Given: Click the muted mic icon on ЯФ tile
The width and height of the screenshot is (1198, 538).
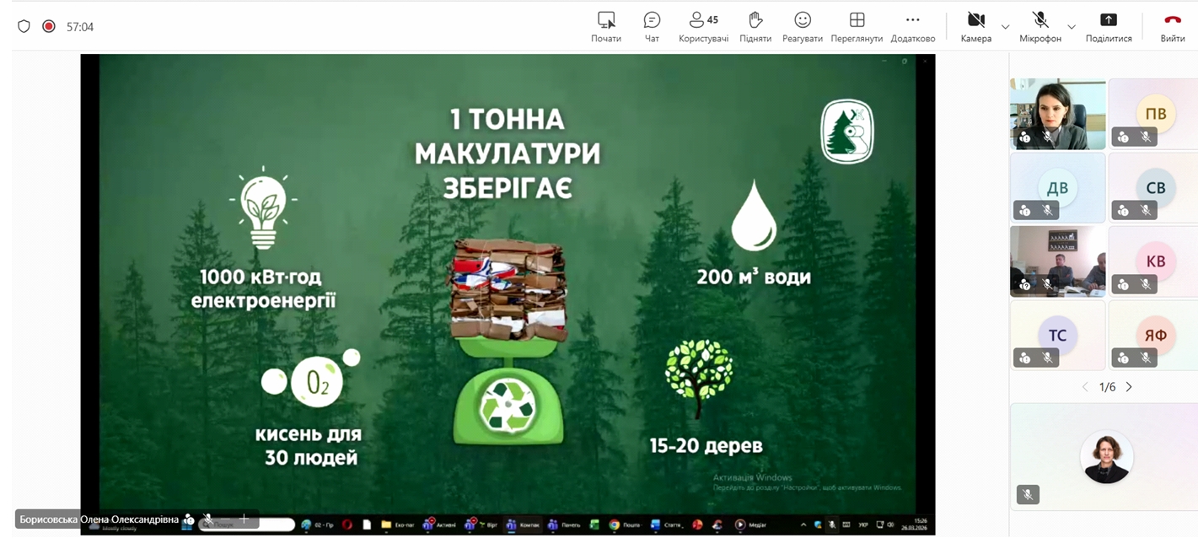Looking at the screenshot, I should pyautogui.click(x=1146, y=358).
